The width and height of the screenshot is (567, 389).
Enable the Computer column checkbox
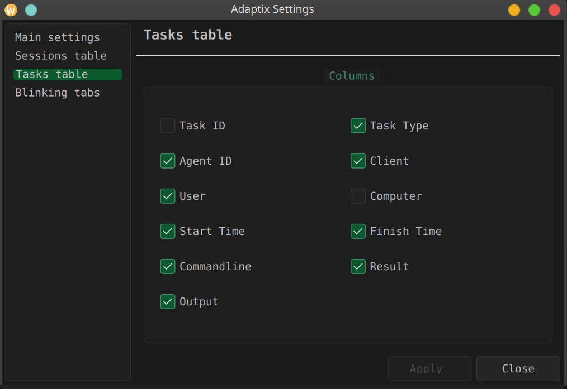(358, 196)
